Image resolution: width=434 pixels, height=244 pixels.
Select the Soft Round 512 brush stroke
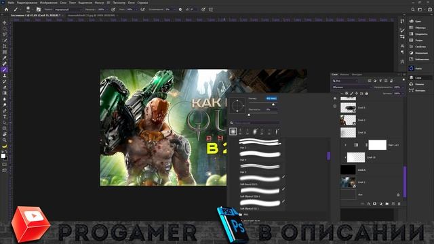pyautogui.click(x=260, y=179)
